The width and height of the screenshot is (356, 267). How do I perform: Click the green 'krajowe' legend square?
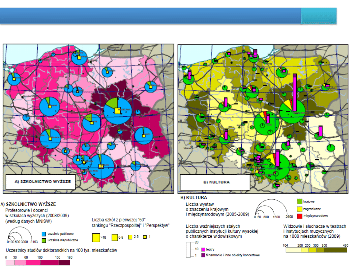point(299,201)
